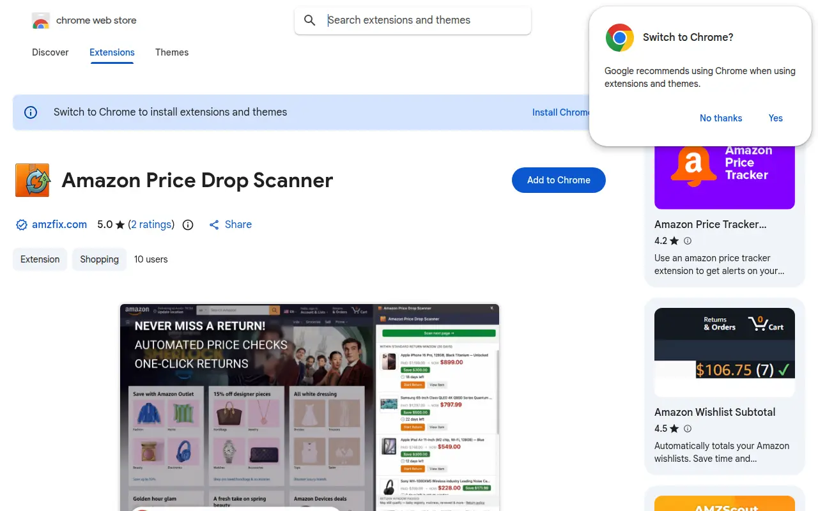The width and height of the screenshot is (818, 511).
Task: Switch to the Themes tab
Action: pyautogui.click(x=172, y=52)
